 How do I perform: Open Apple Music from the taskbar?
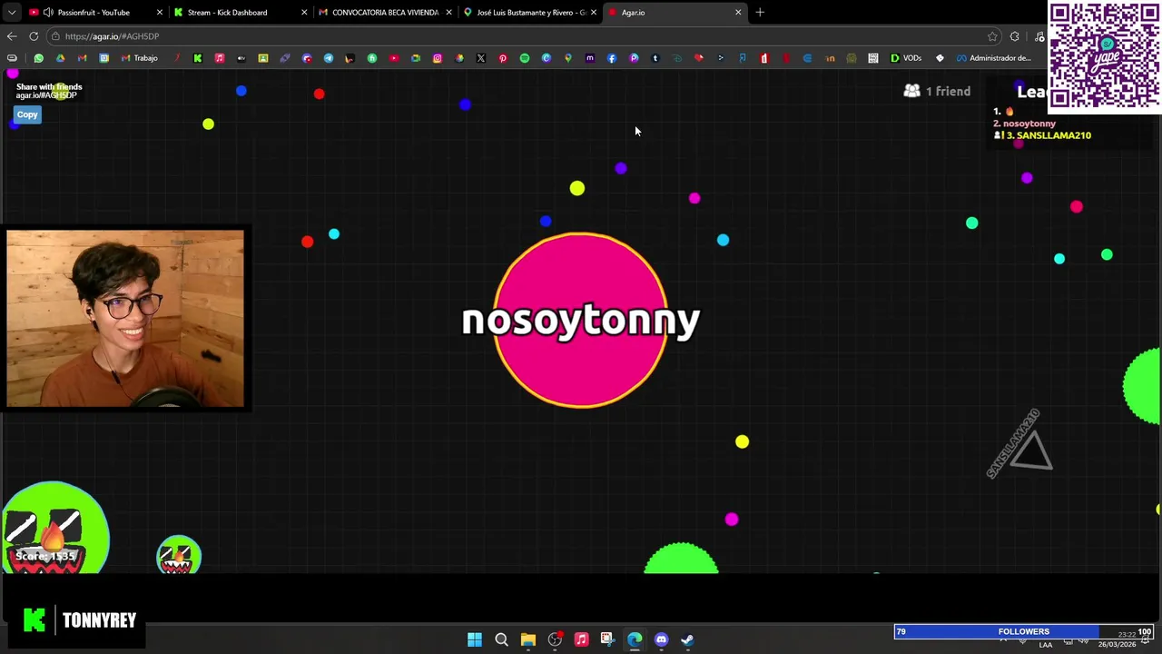(581, 639)
